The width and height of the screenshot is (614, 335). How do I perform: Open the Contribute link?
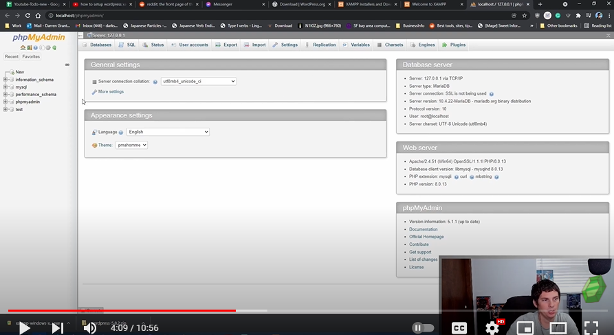click(419, 244)
